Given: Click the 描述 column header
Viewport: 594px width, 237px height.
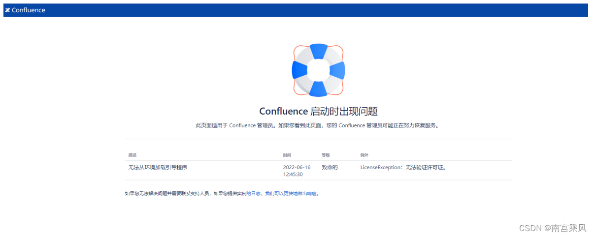Looking at the screenshot, I should pyautogui.click(x=132, y=155).
